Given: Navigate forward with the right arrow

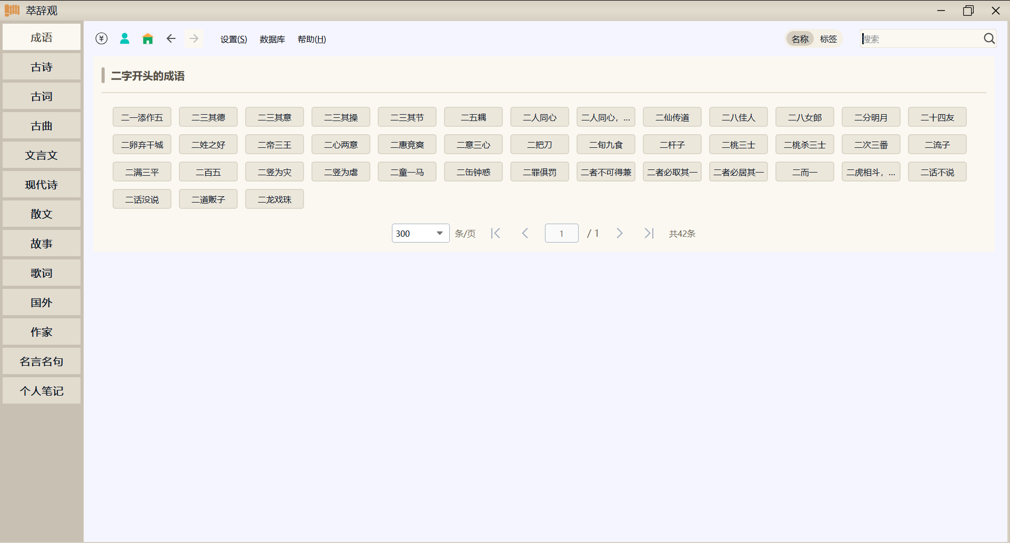Looking at the screenshot, I should 194,38.
